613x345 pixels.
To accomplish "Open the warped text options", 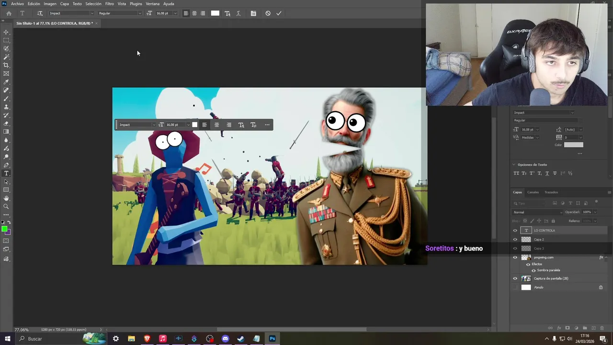I will [238, 13].
